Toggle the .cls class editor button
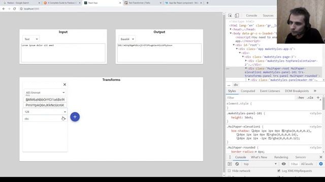 (310, 98)
